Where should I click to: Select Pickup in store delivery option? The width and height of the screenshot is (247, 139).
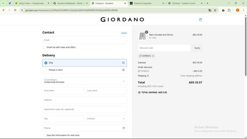pyautogui.click(x=85, y=70)
